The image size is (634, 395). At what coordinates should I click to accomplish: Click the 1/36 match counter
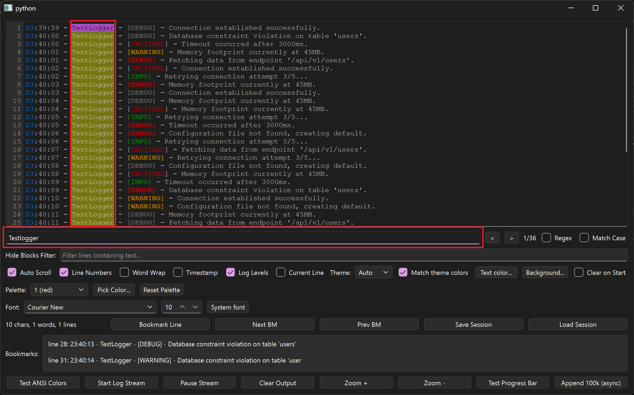click(x=530, y=238)
